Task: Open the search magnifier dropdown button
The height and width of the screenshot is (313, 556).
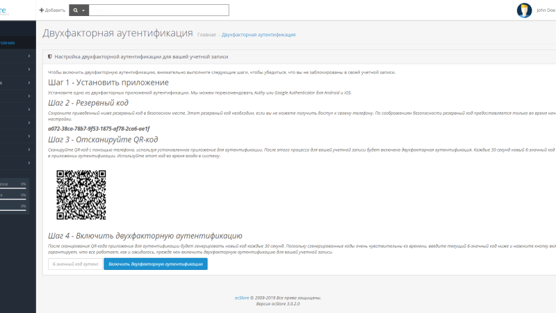Action: pos(79,10)
